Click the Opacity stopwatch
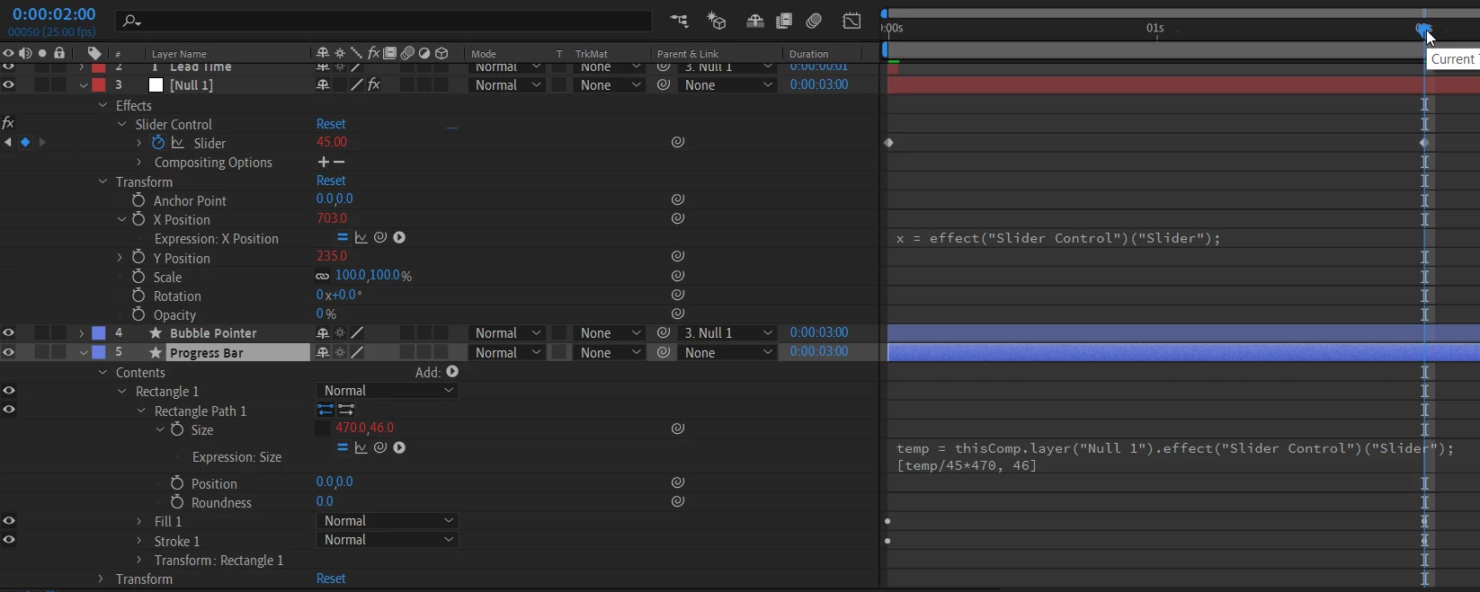 point(138,314)
